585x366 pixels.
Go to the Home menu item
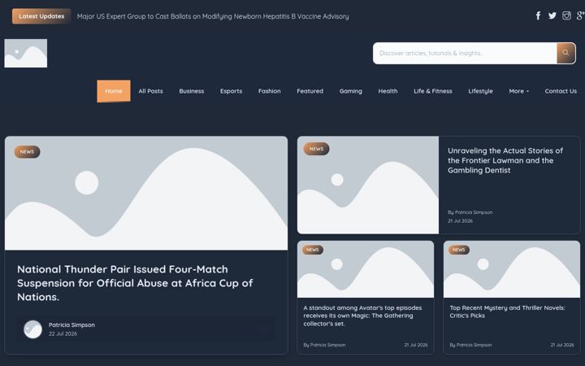114,91
